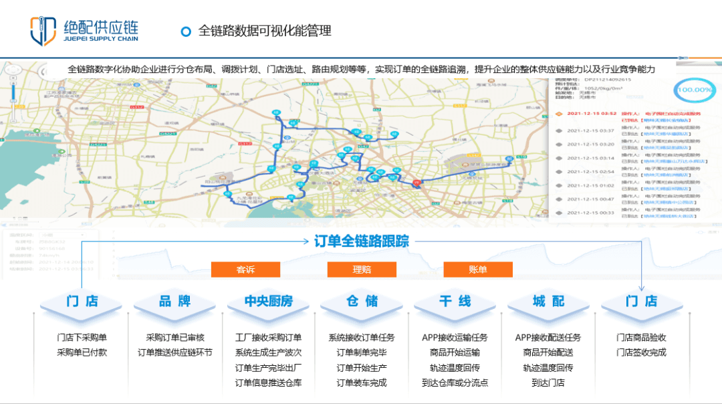
Task: Select the 干线 stage tile
Action: pyautogui.click(x=455, y=302)
